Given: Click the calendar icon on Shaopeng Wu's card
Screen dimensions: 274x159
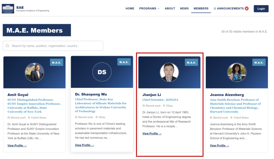Looking at the screenshot, I should pos(76,117).
